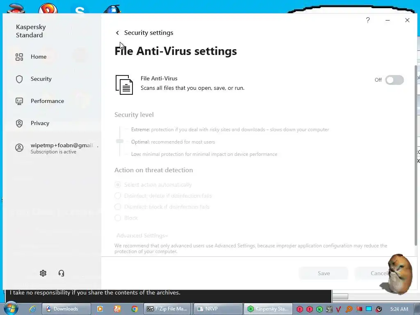
Task: Switch to the Downloads taskbar window
Action: (66, 309)
